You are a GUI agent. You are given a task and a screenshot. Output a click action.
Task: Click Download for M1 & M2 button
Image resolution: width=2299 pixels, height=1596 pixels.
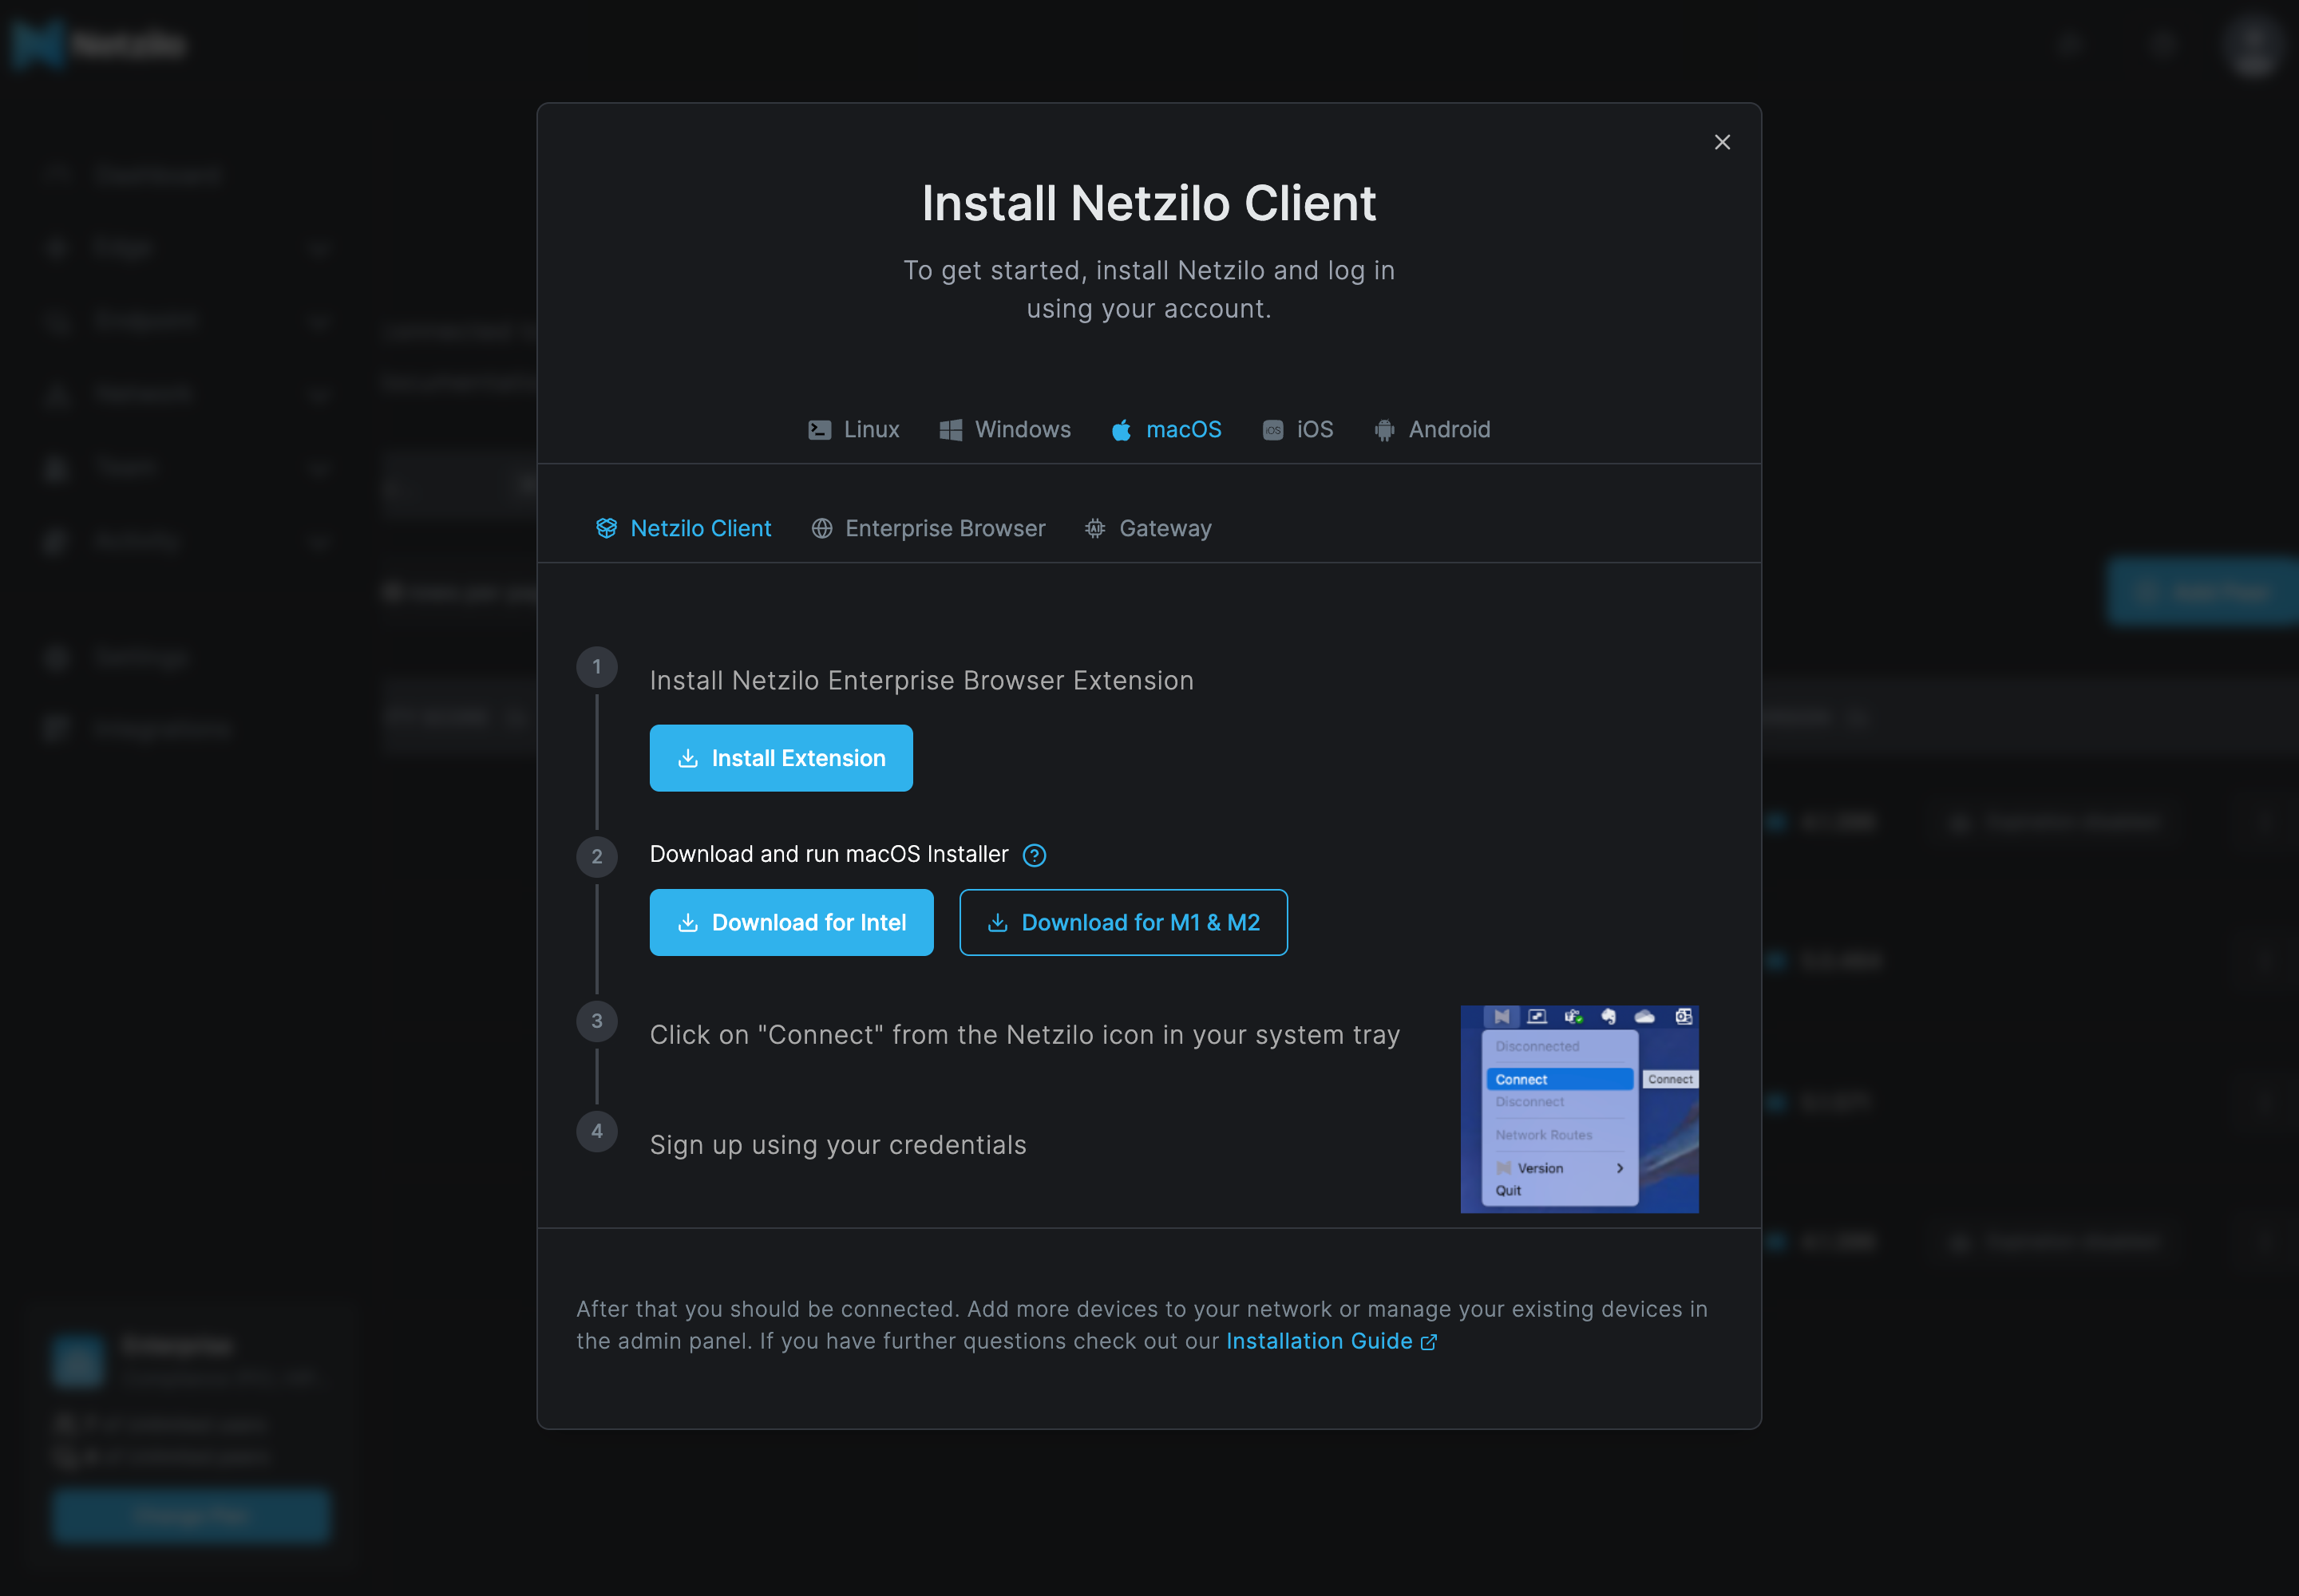[1122, 922]
